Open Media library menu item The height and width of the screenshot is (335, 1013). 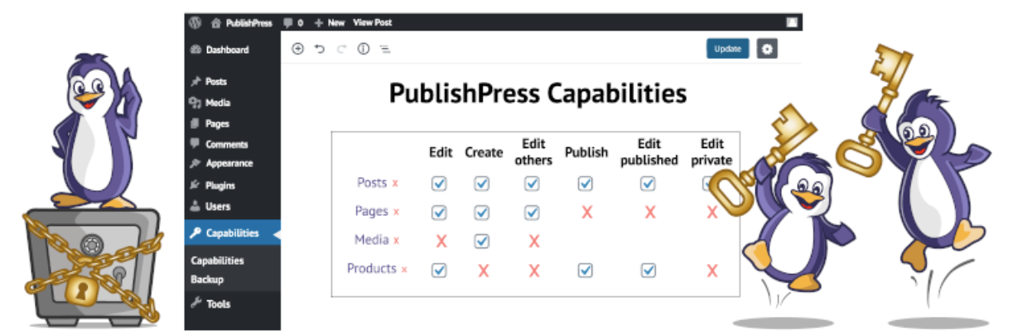click(210, 103)
